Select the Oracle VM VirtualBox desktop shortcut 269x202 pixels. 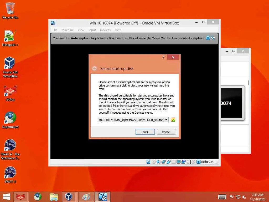[x=10, y=67]
